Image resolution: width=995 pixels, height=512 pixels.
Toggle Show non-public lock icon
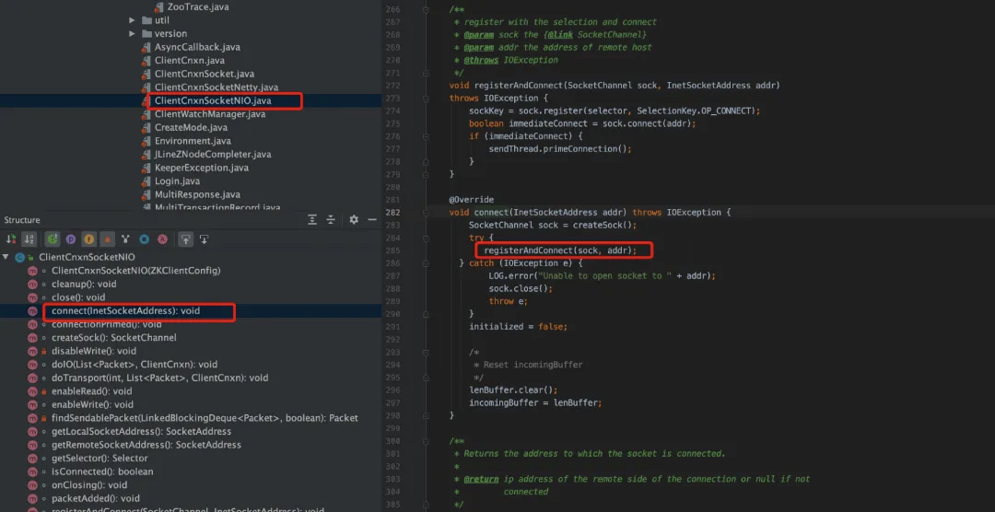[x=107, y=239]
